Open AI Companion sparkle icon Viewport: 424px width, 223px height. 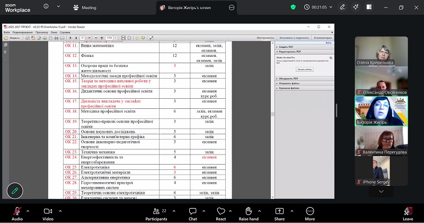[x=356, y=7]
